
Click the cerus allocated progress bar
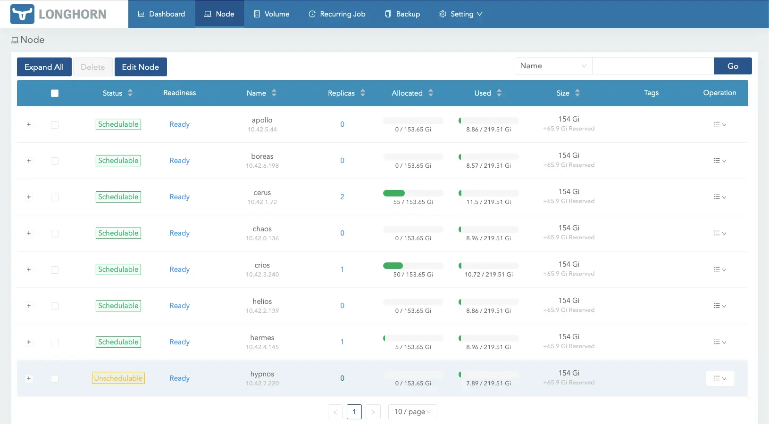pyautogui.click(x=413, y=193)
